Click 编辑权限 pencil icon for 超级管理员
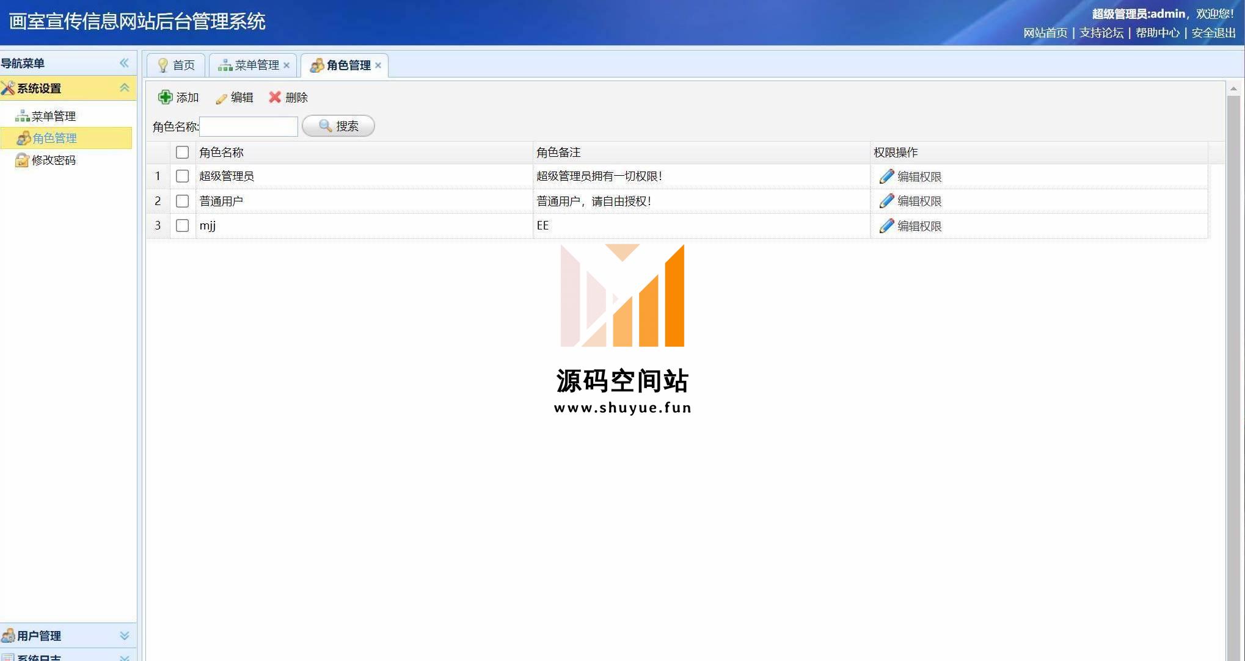 886,176
